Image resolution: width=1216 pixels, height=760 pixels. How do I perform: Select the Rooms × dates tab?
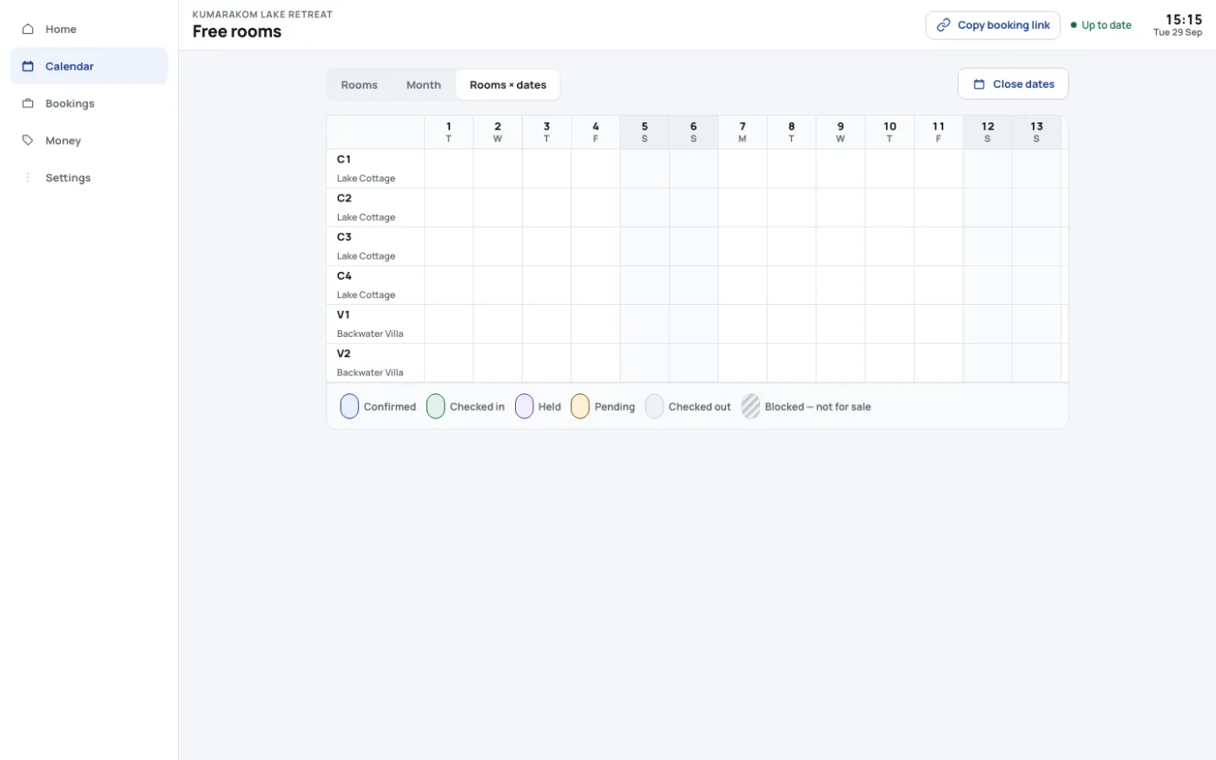(508, 85)
